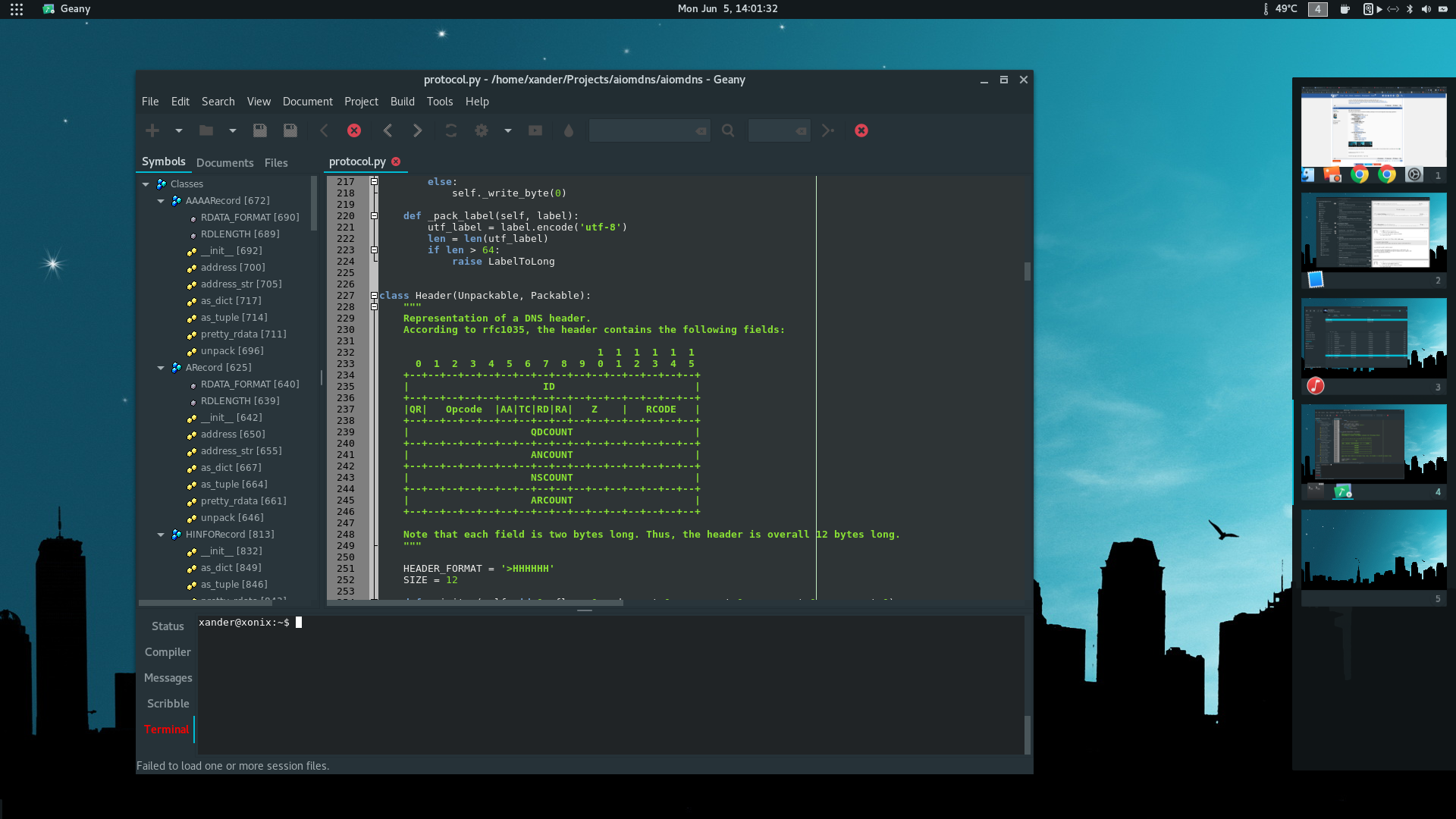Click the Open file folder icon
This screenshot has width=1456, height=819.
click(206, 130)
